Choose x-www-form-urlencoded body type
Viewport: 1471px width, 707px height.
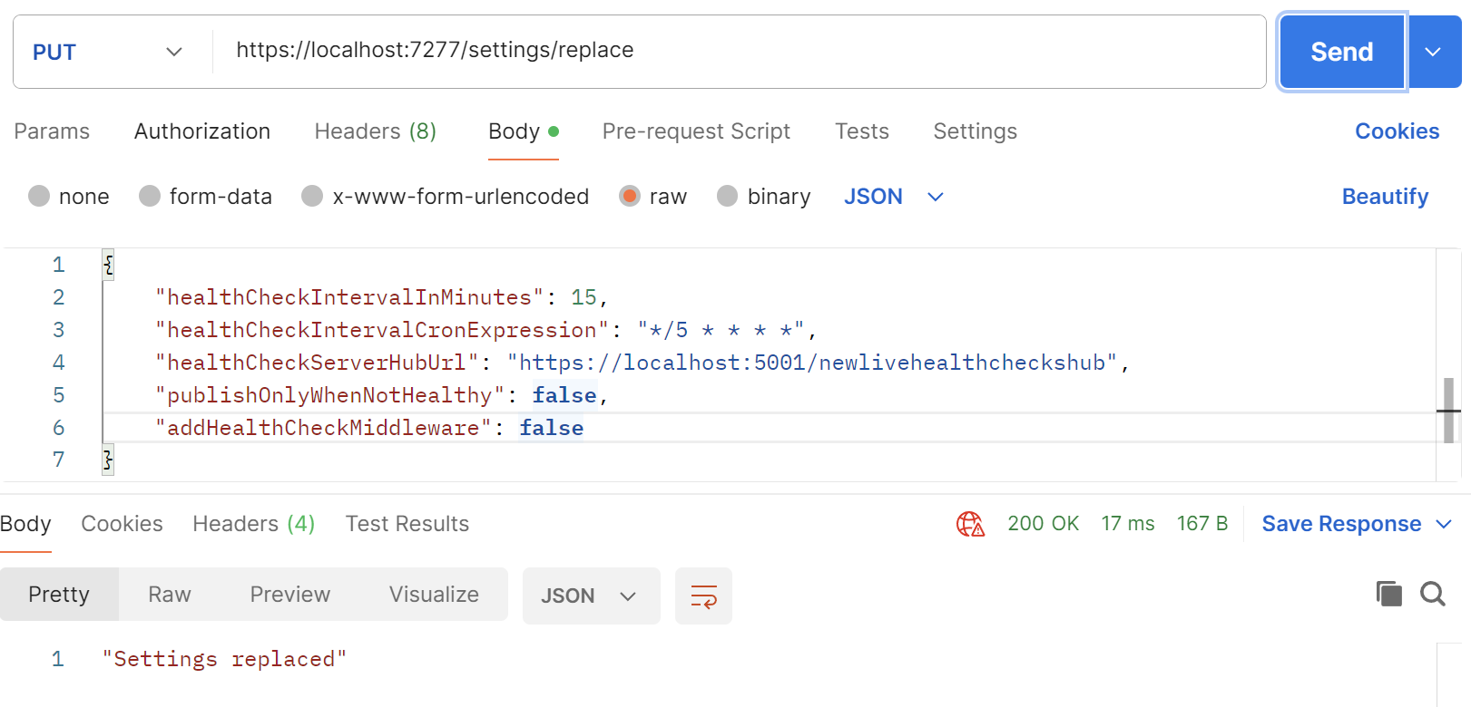[312, 196]
